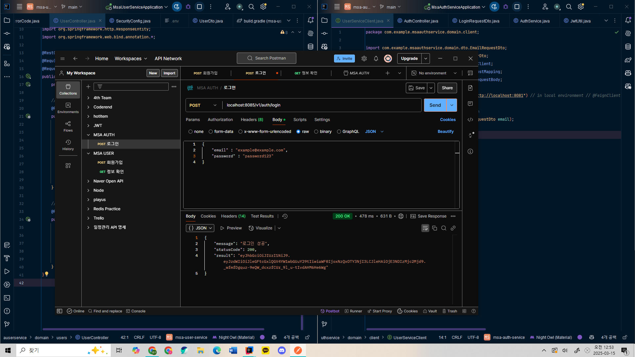
Task: Open code snippet panel icon
Action: (470, 120)
